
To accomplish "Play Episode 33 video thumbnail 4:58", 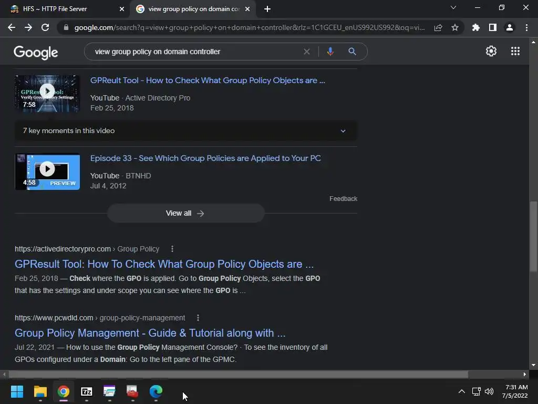I will (x=47, y=171).
